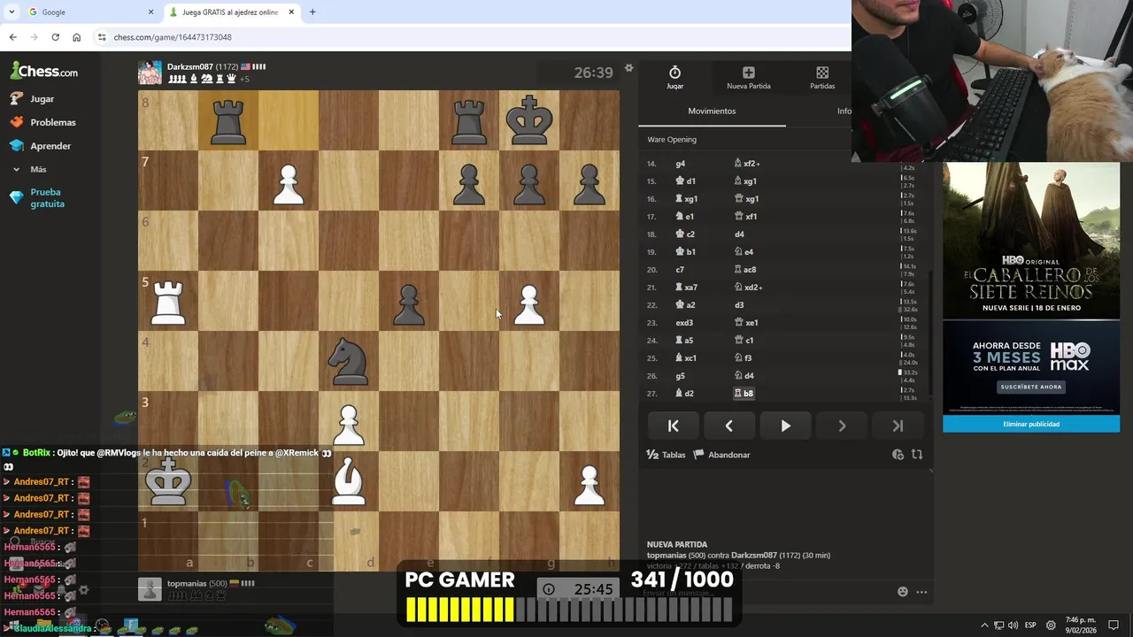Open chat options three-dot menu
Image resolution: width=1133 pixels, height=637 pixels.
coord(921,592)
